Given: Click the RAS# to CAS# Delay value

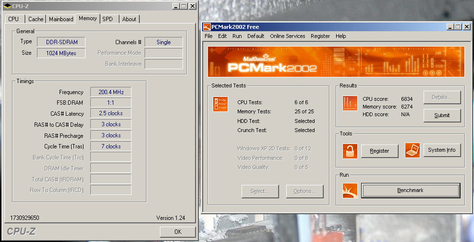Looking at the screenshot, I should click(x=110, y=124).
